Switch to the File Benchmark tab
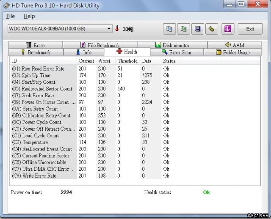271x219 pixels. pyautogui.click(x=100, y=45)
